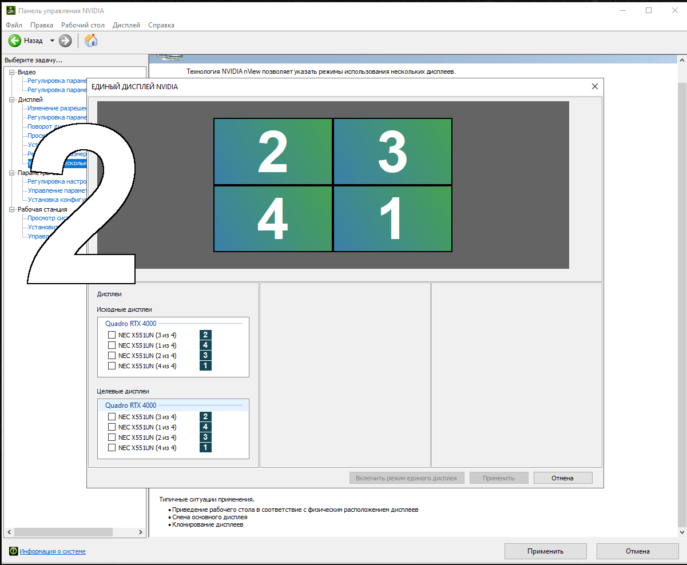Check source display NEC X551UN (3 из 4)
Viewport: 687px width, 565px height.
tap(112, 335)
